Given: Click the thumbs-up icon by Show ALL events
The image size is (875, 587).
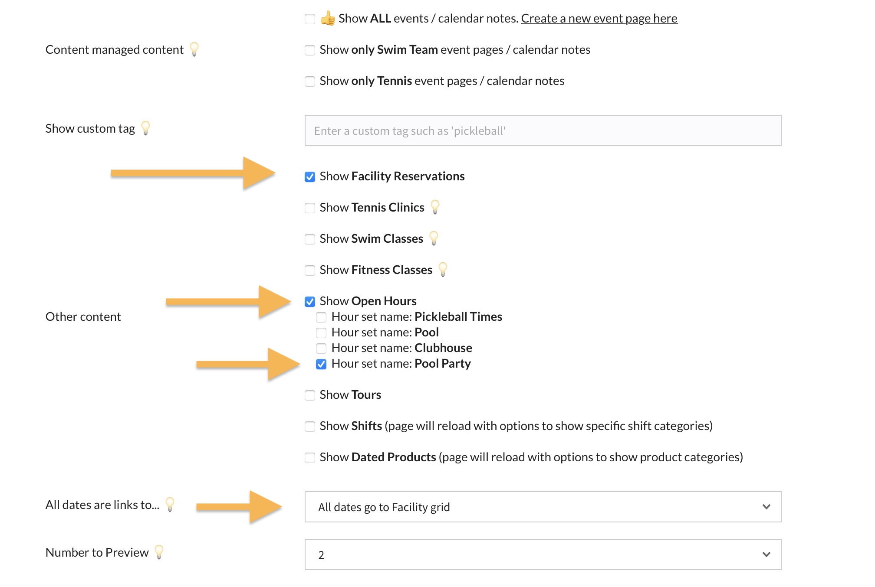Looking at the screenshot, I should coord(328,18).
